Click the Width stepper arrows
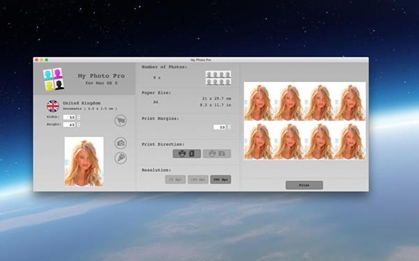 (78, 117)
